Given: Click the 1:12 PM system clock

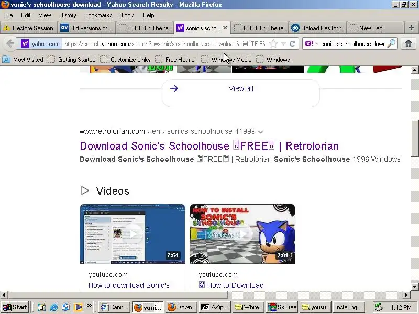Looking at the screenshot, I should coord(401,307).
